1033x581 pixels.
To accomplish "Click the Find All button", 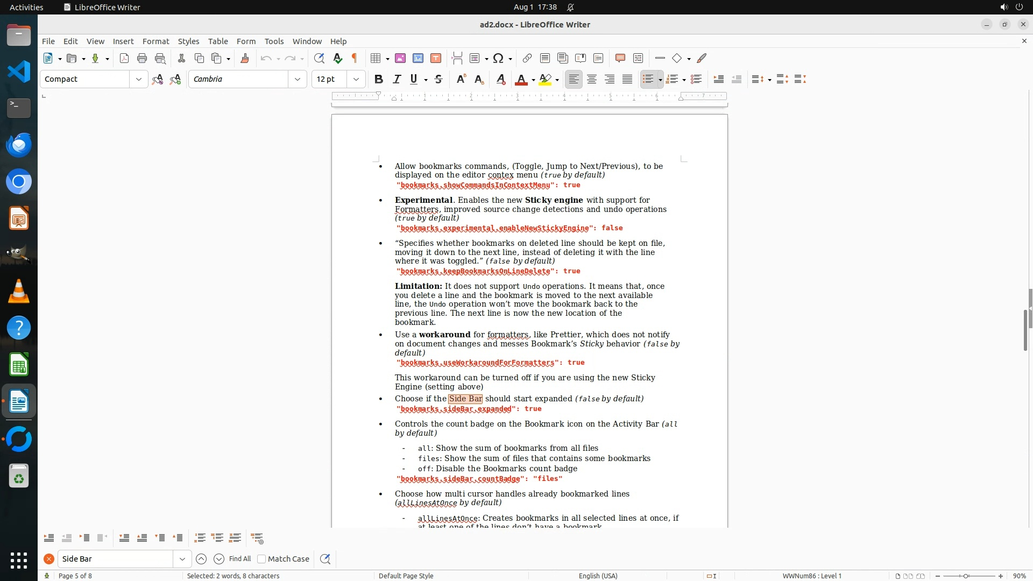I will point(240,559).
